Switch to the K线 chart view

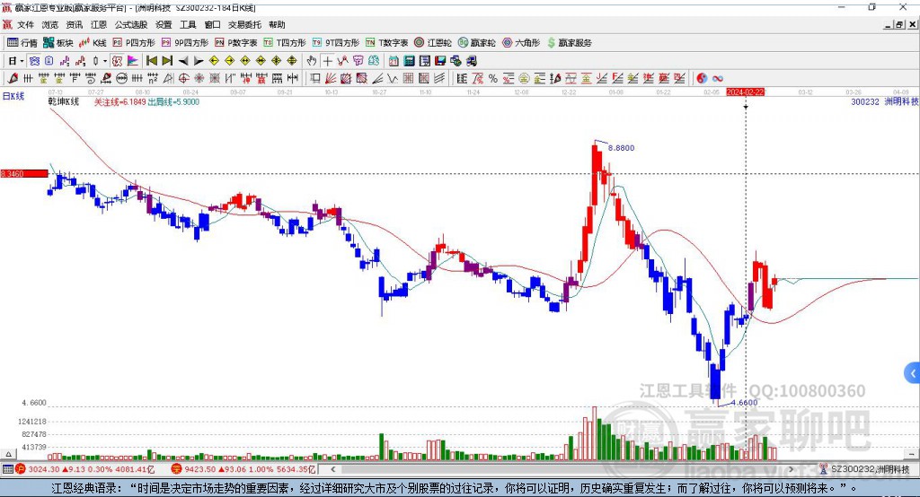(x=93, y=43)
